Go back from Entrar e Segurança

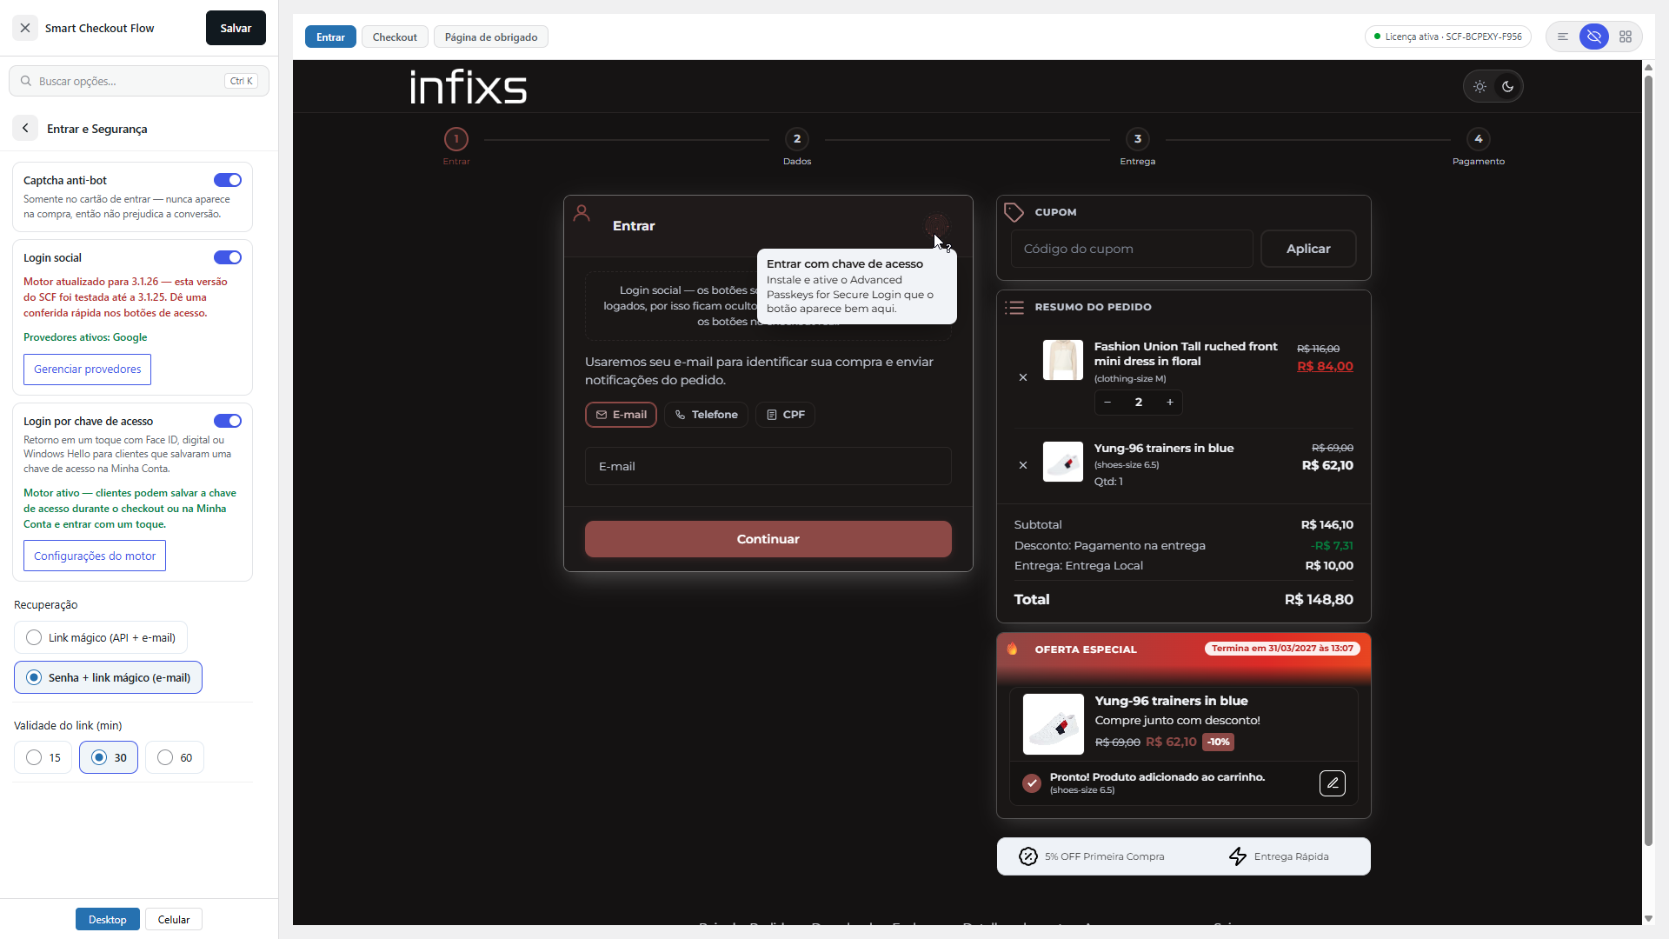25,129
